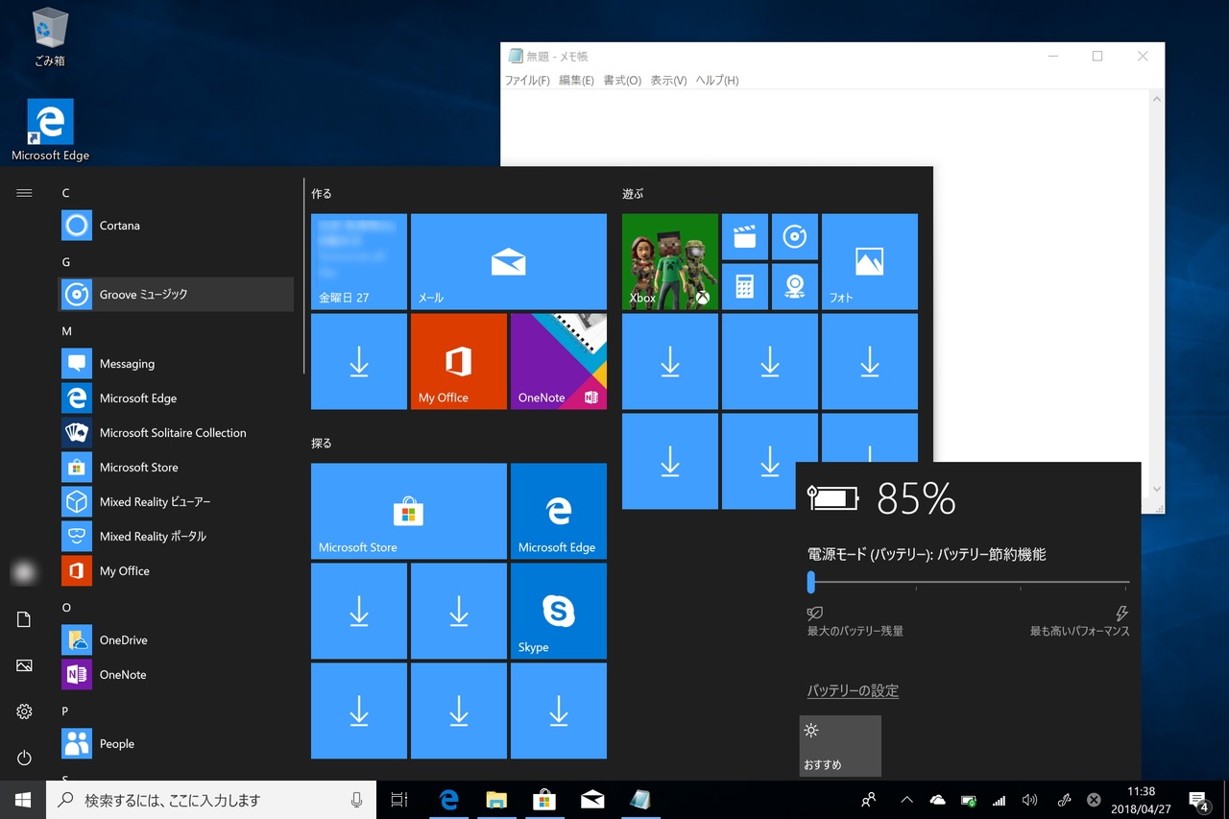Click the battery tray icon
1229x819 pixels.
coord(969,800)
